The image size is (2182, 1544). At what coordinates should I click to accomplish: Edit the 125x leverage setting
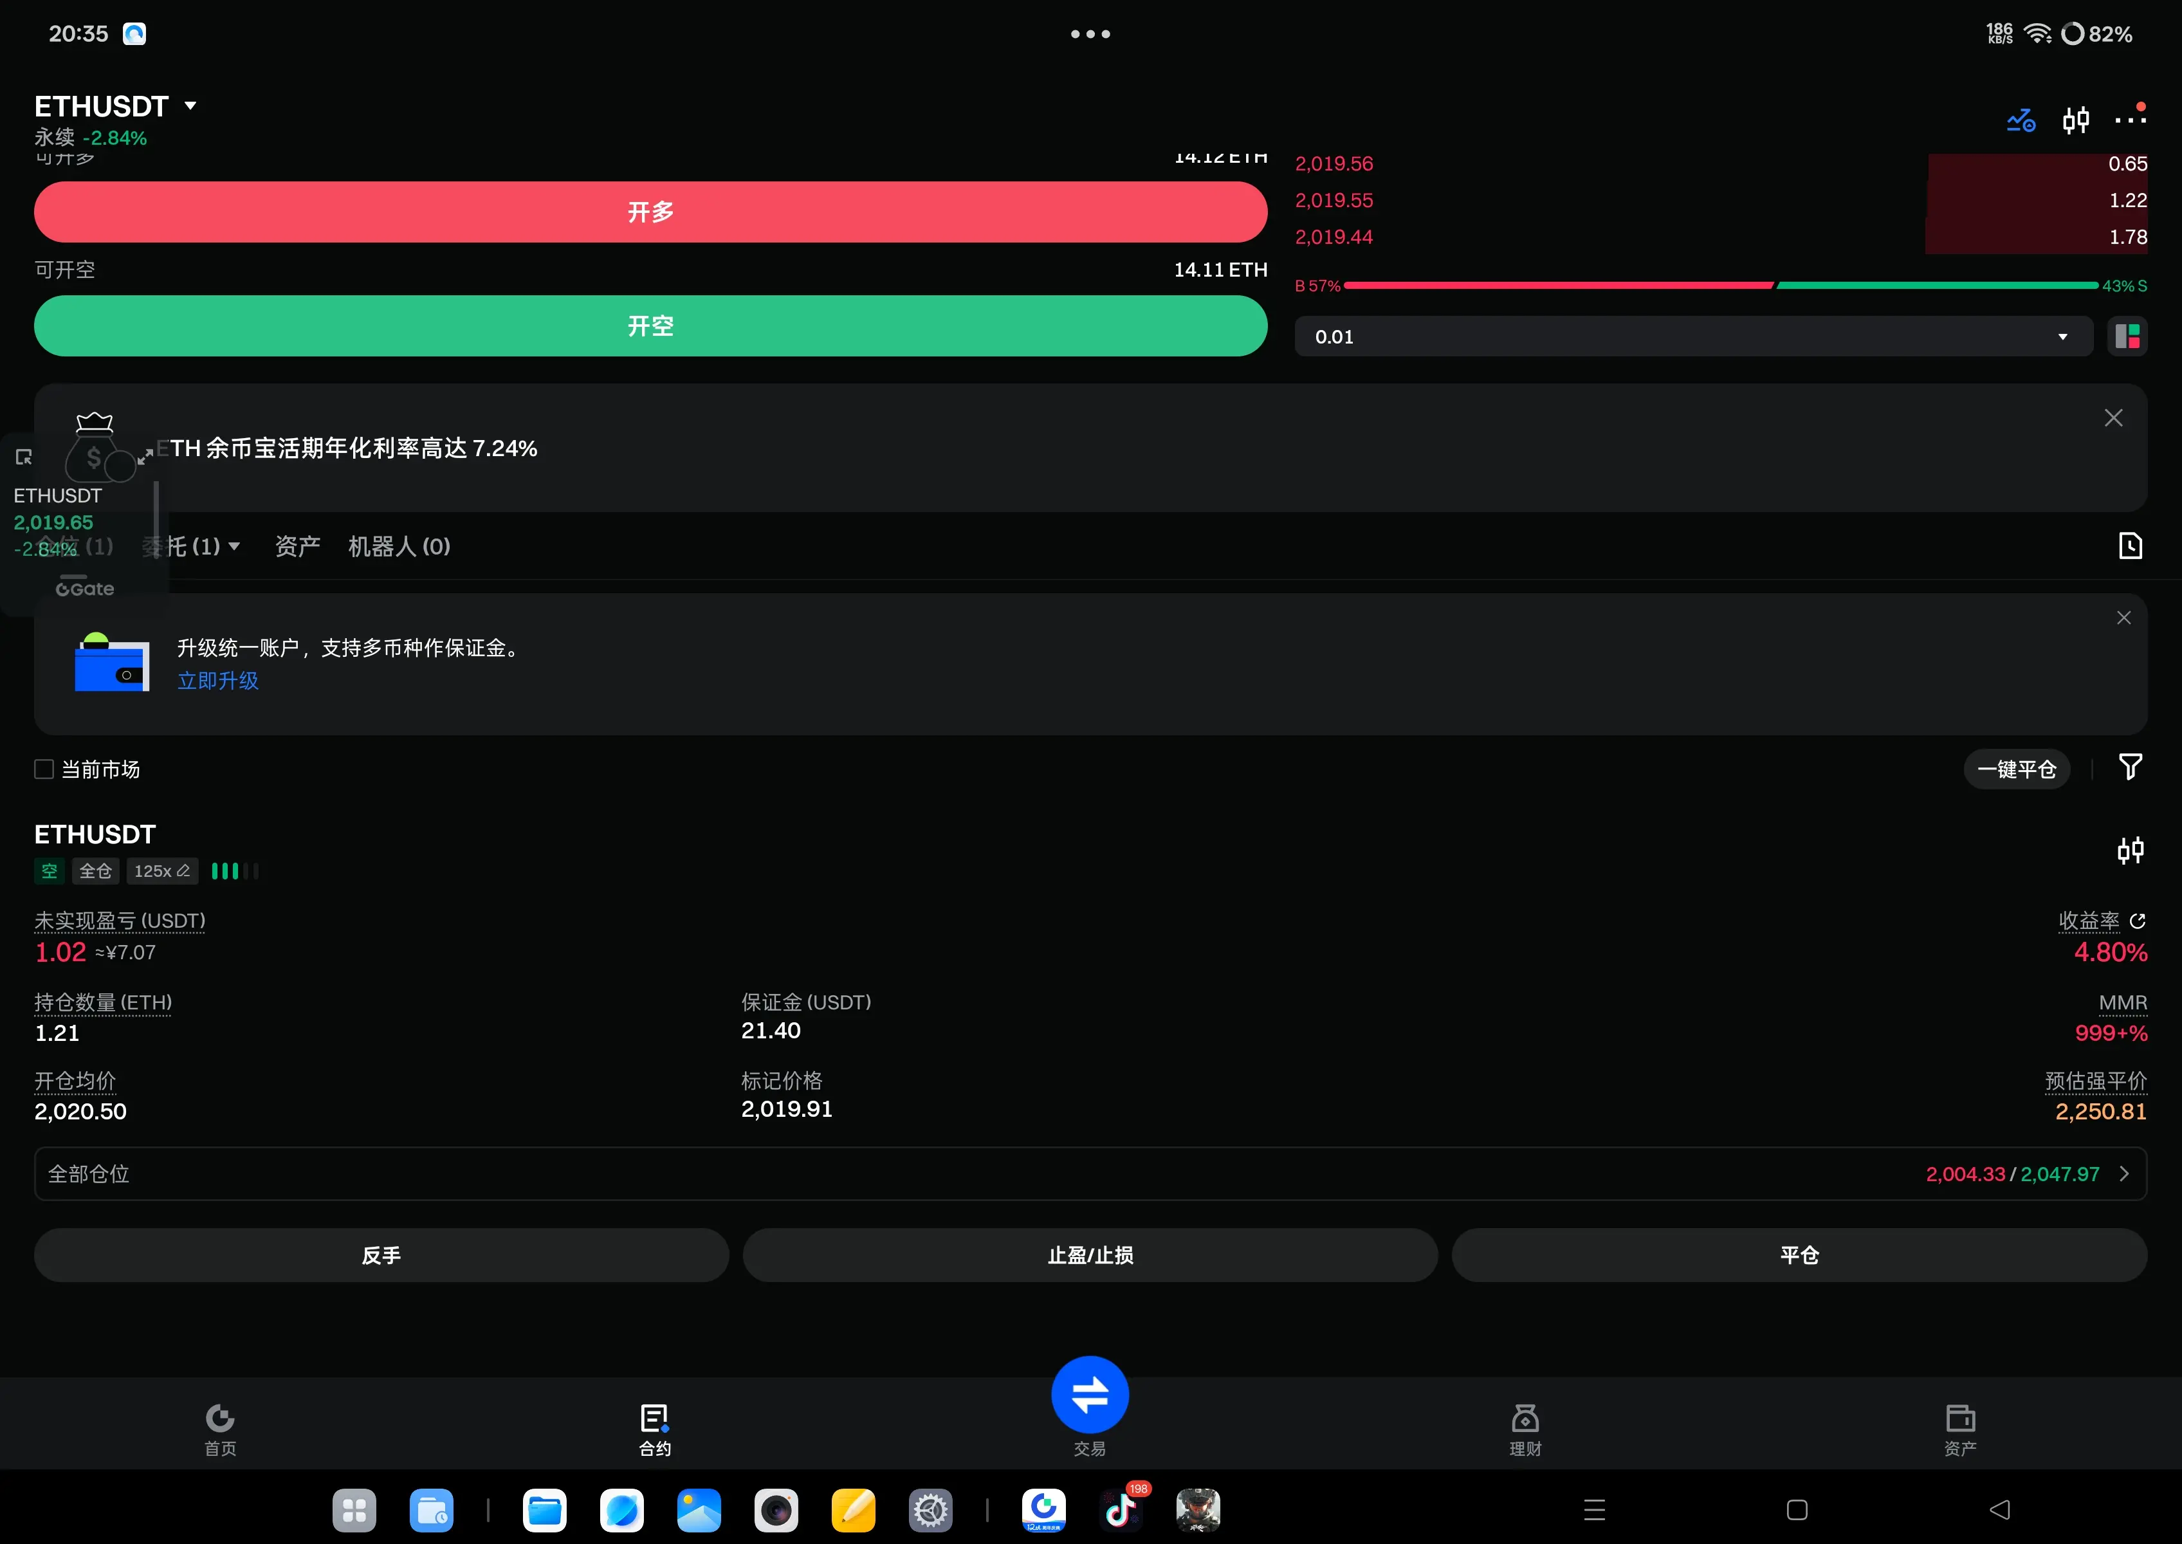[x=161, y=871]
